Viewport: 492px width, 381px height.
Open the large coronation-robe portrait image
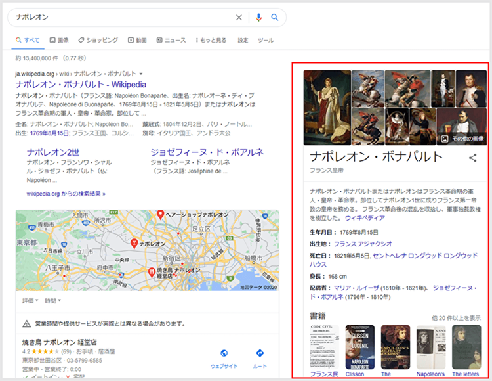[327, 108]
